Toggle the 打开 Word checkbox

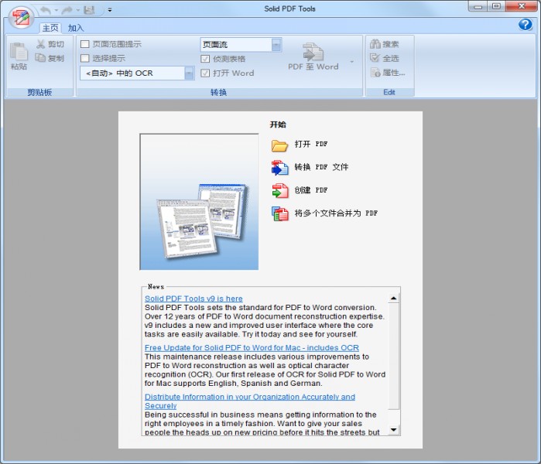tap(205, 73)
